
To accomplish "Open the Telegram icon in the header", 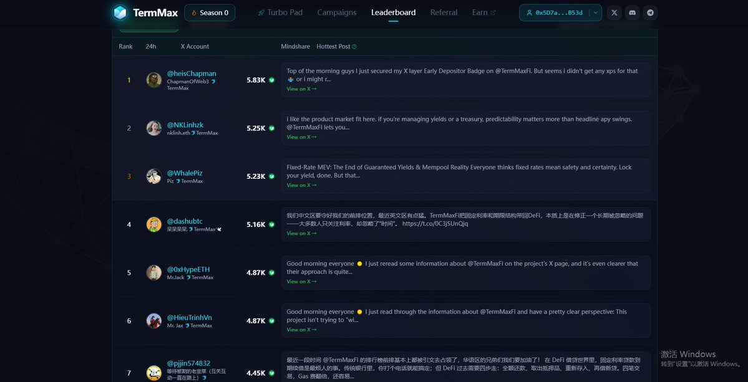I will [650, 12].
